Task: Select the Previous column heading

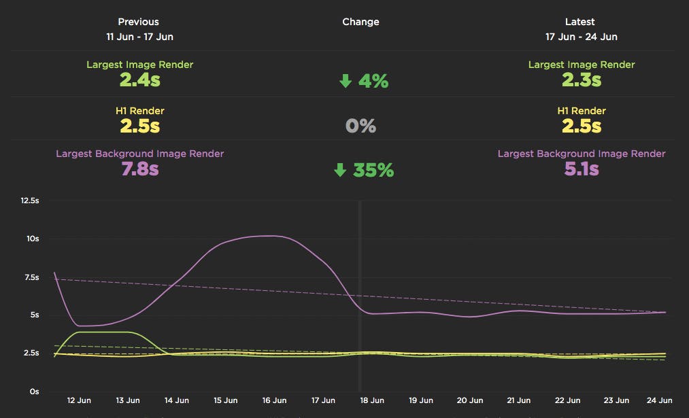Action: [139, 22]
